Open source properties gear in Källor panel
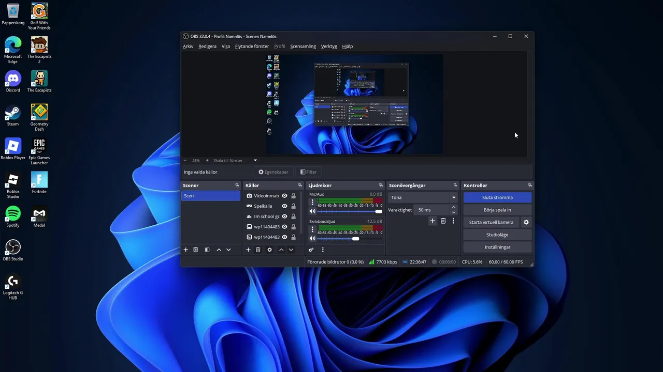 pos(269,250)
